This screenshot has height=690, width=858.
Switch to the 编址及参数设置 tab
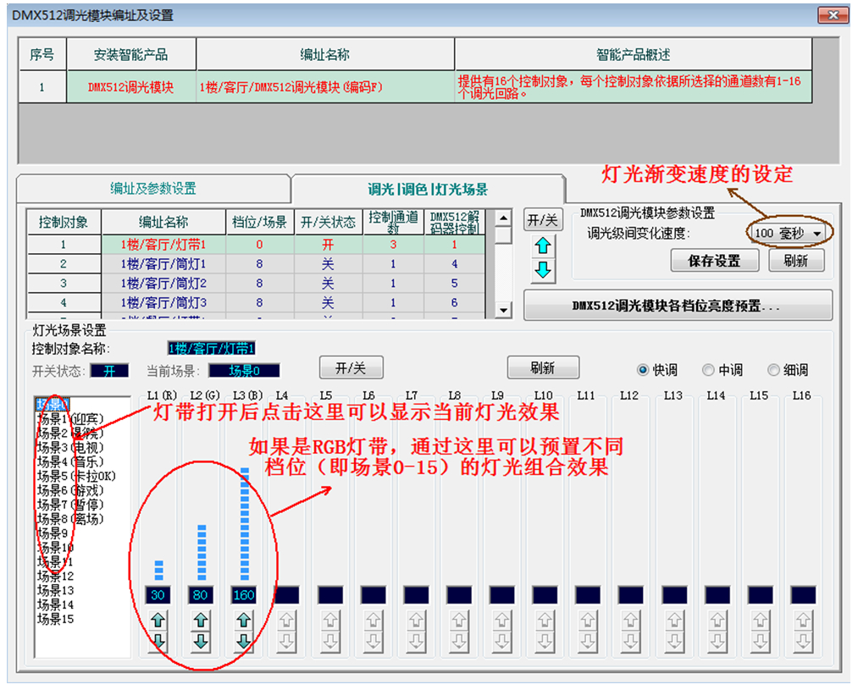tap(153, 189)
